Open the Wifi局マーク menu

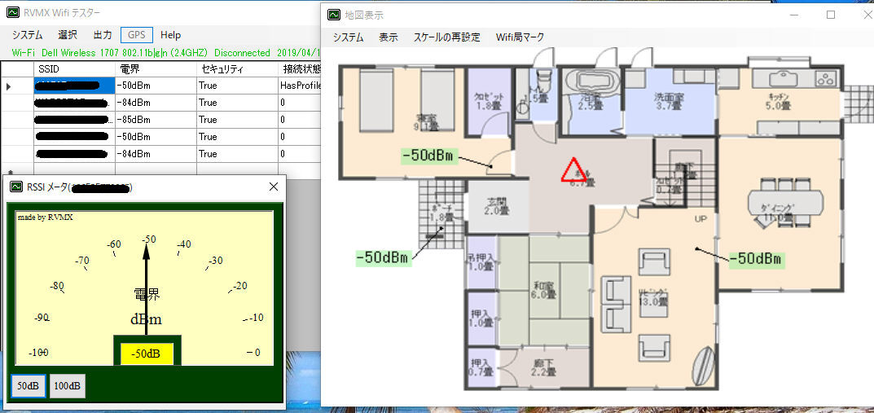(x=520, y=37)
